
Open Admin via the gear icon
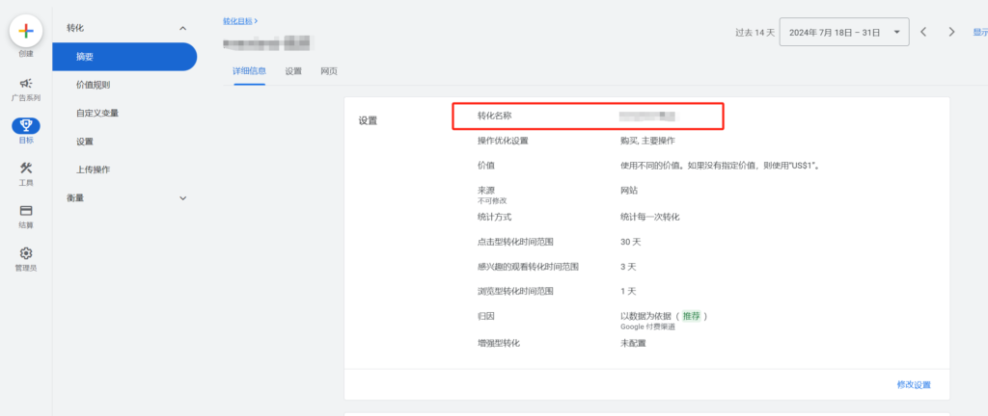26,254
